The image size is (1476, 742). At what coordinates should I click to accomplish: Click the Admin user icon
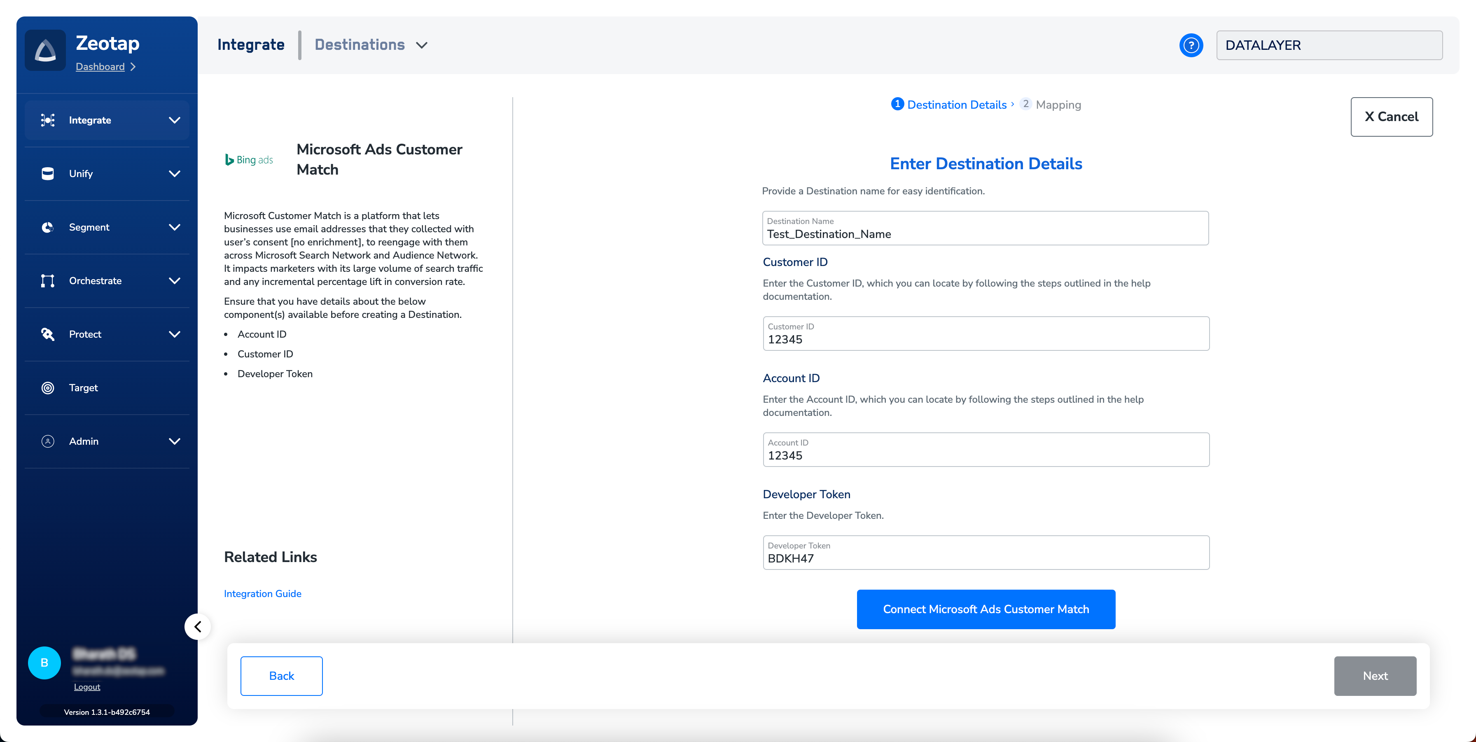point(47,441)
